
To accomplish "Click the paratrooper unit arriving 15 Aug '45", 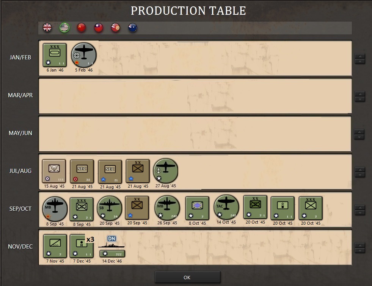I will 54,171.
